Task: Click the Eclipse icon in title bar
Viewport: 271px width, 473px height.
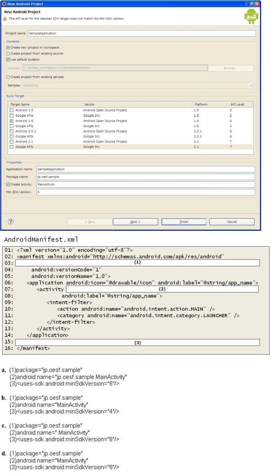Action: point(4,4)
